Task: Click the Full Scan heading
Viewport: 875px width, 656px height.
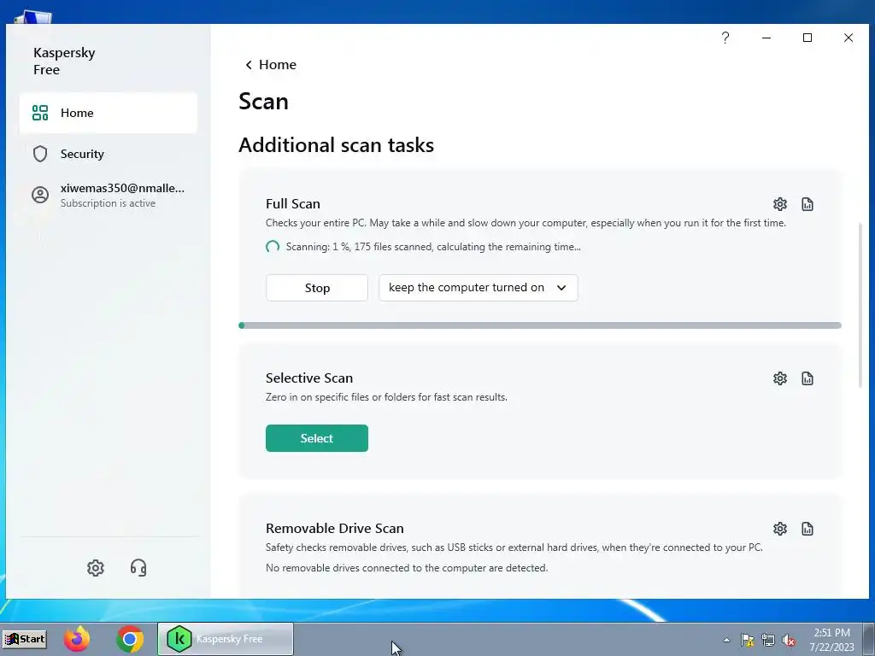Action: click(293, 203)
